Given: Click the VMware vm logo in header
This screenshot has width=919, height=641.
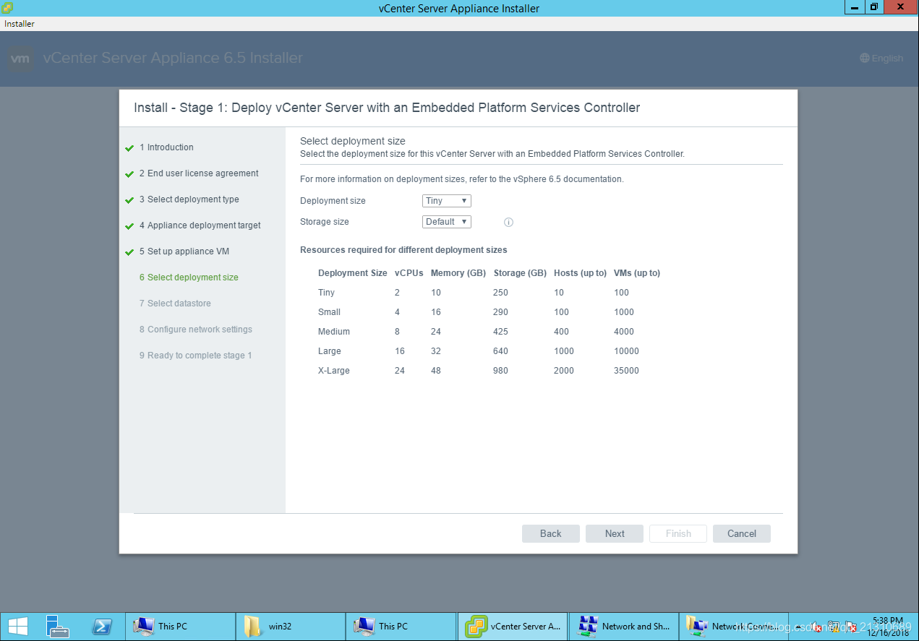Looking at the screenshot, I should coord(21,59).
